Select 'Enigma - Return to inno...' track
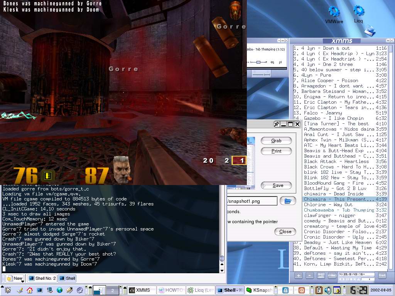 pyautogui.click(x=340, y=97)
